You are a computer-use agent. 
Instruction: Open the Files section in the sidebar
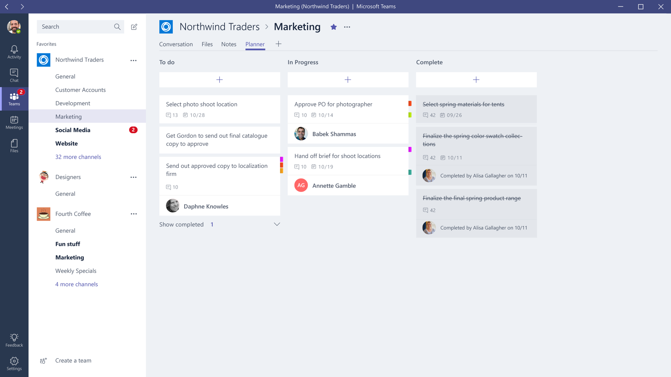coord(14,145)
